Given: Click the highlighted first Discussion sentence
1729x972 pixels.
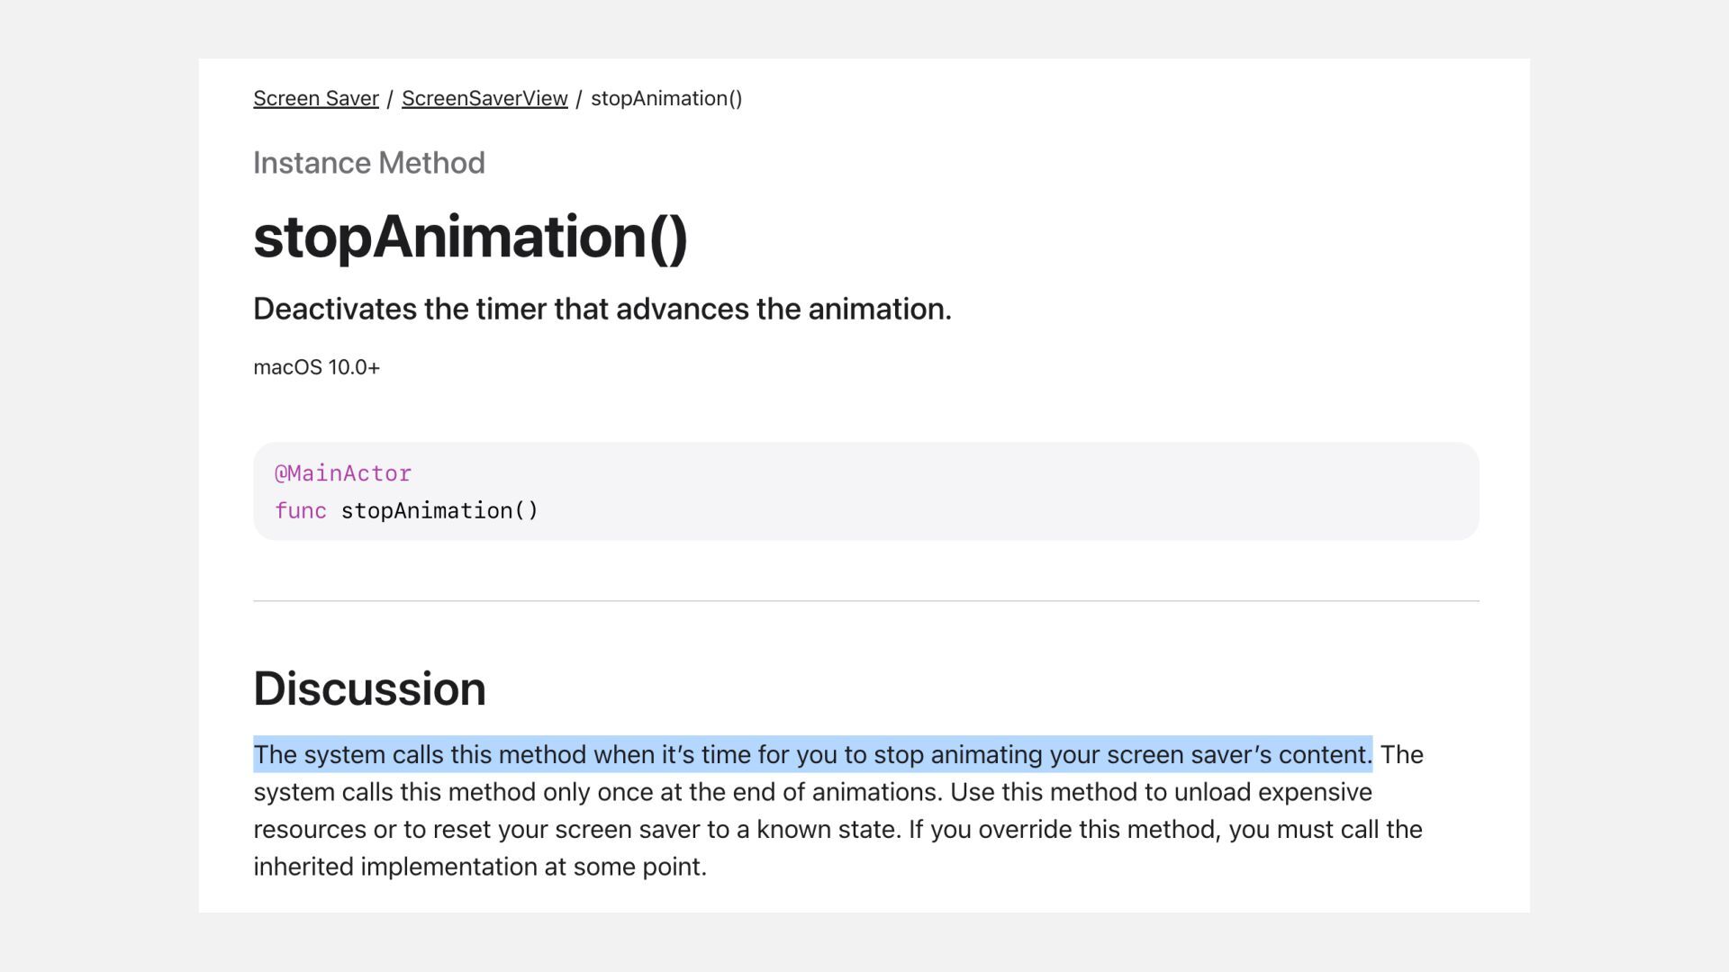Looking at the screenshot, I should (810, 754).
